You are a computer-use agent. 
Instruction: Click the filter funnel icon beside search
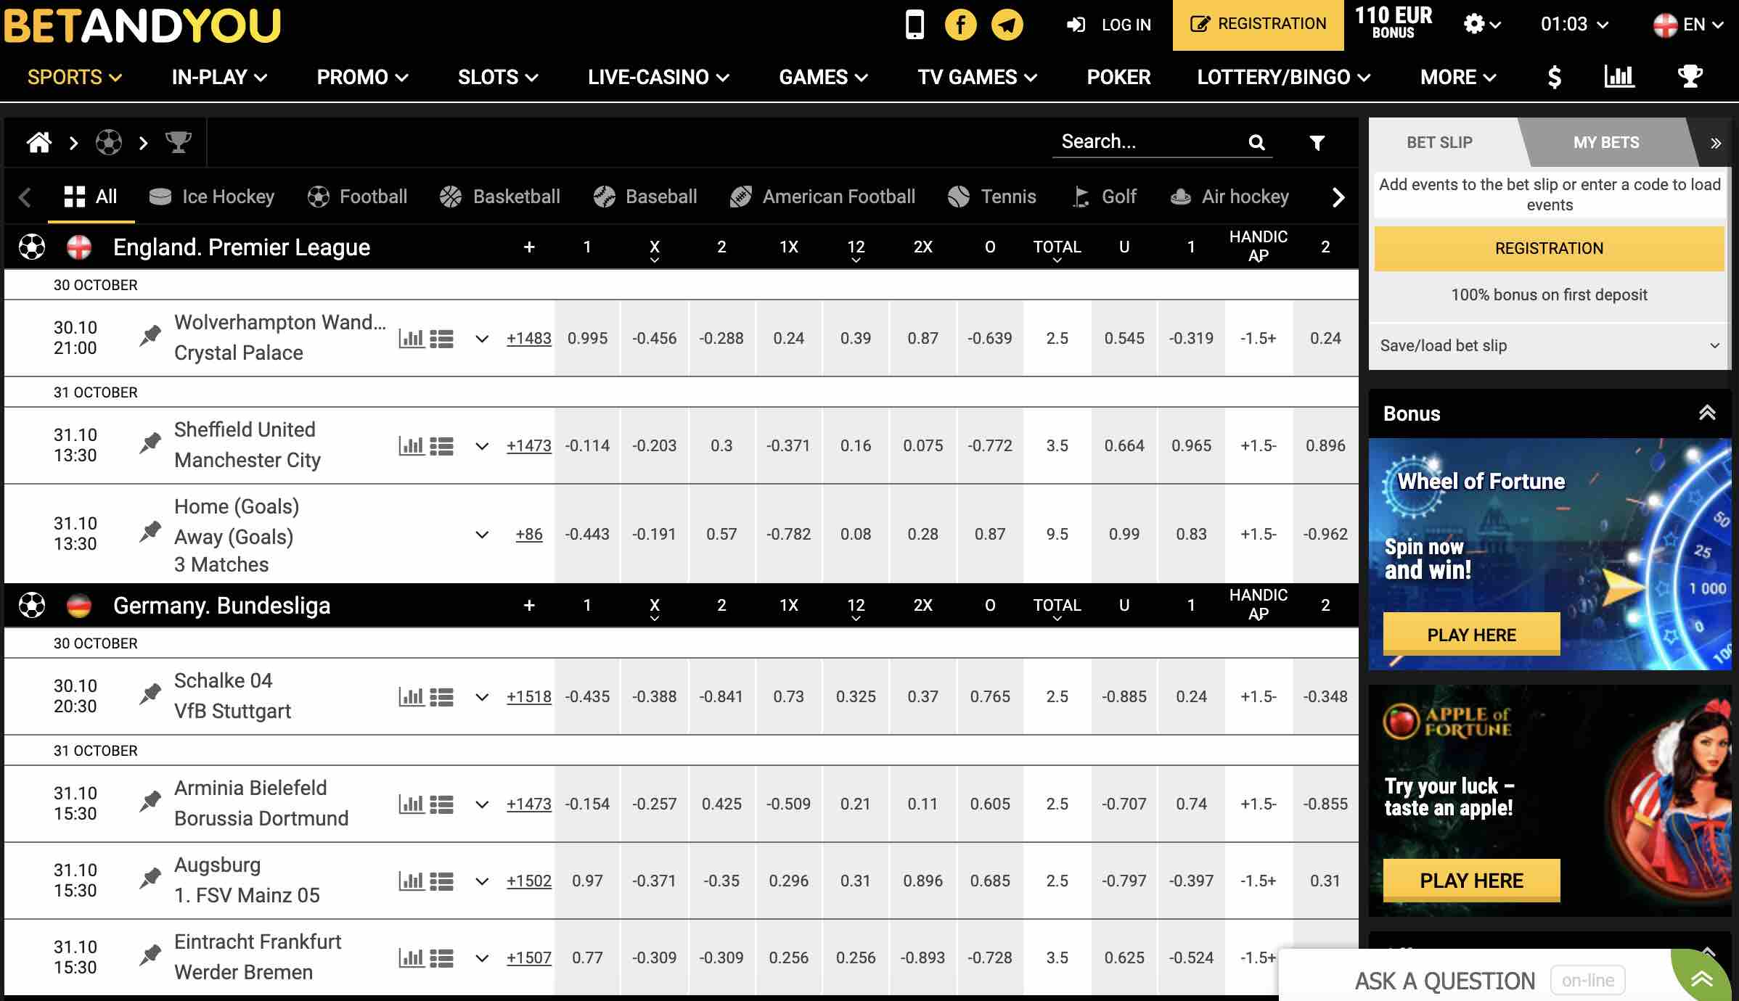coord(1317,143)
